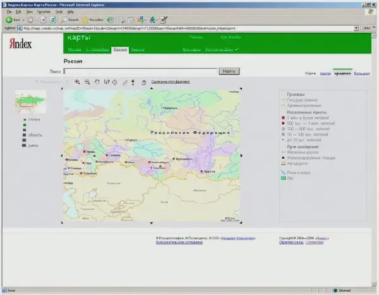Select the zoom out magnifier tool

click(87, 82)
